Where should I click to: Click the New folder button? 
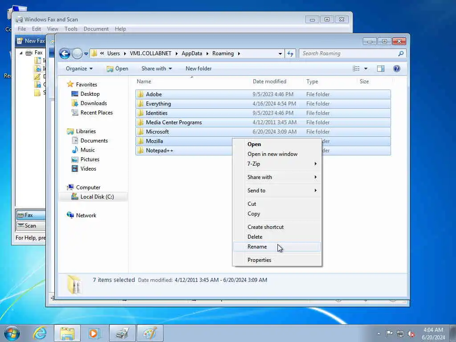(199, 69)
